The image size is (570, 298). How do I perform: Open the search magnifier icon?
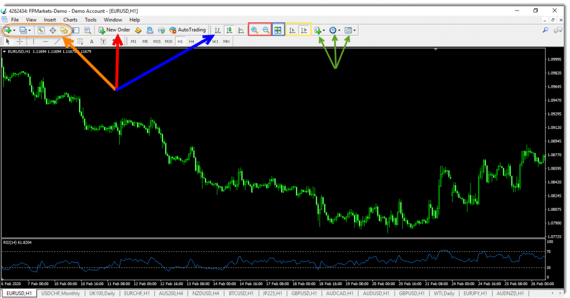(x=546, y=30)
